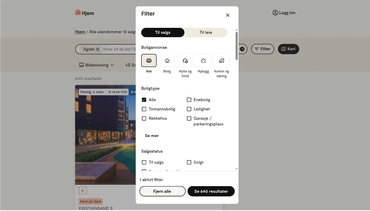
Task: Select the 'Alle' property category icon
Action: tap(149, 60)
